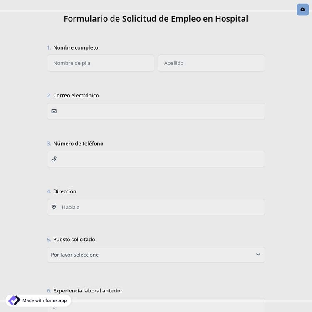Viewport: 312px width, 312px height.
Task: Click the location pin icon
Action: [x=54, y=207]
